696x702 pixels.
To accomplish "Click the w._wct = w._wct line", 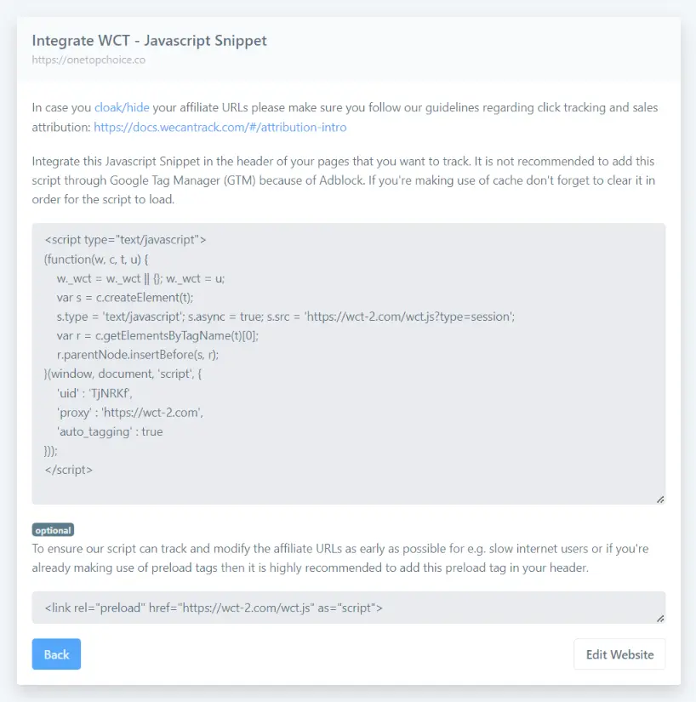I will pos(140,278).
